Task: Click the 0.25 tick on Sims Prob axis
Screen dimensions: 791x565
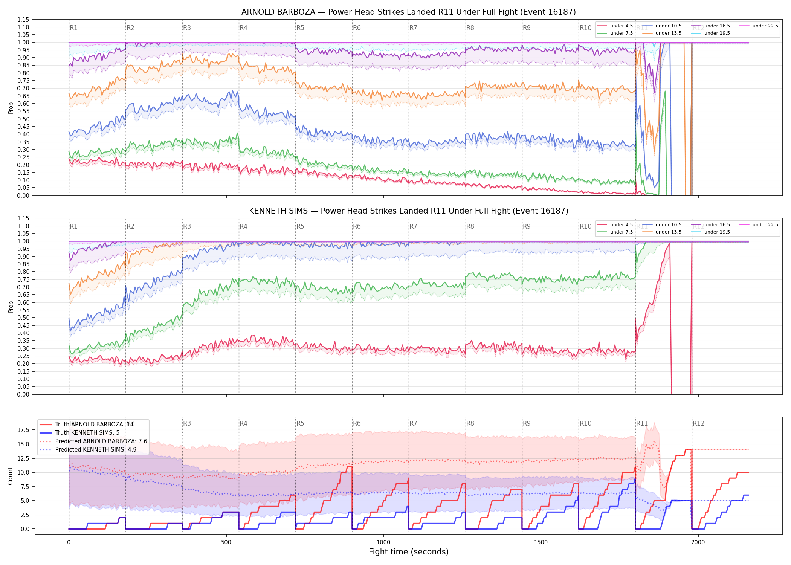Action: pos(23,356)
